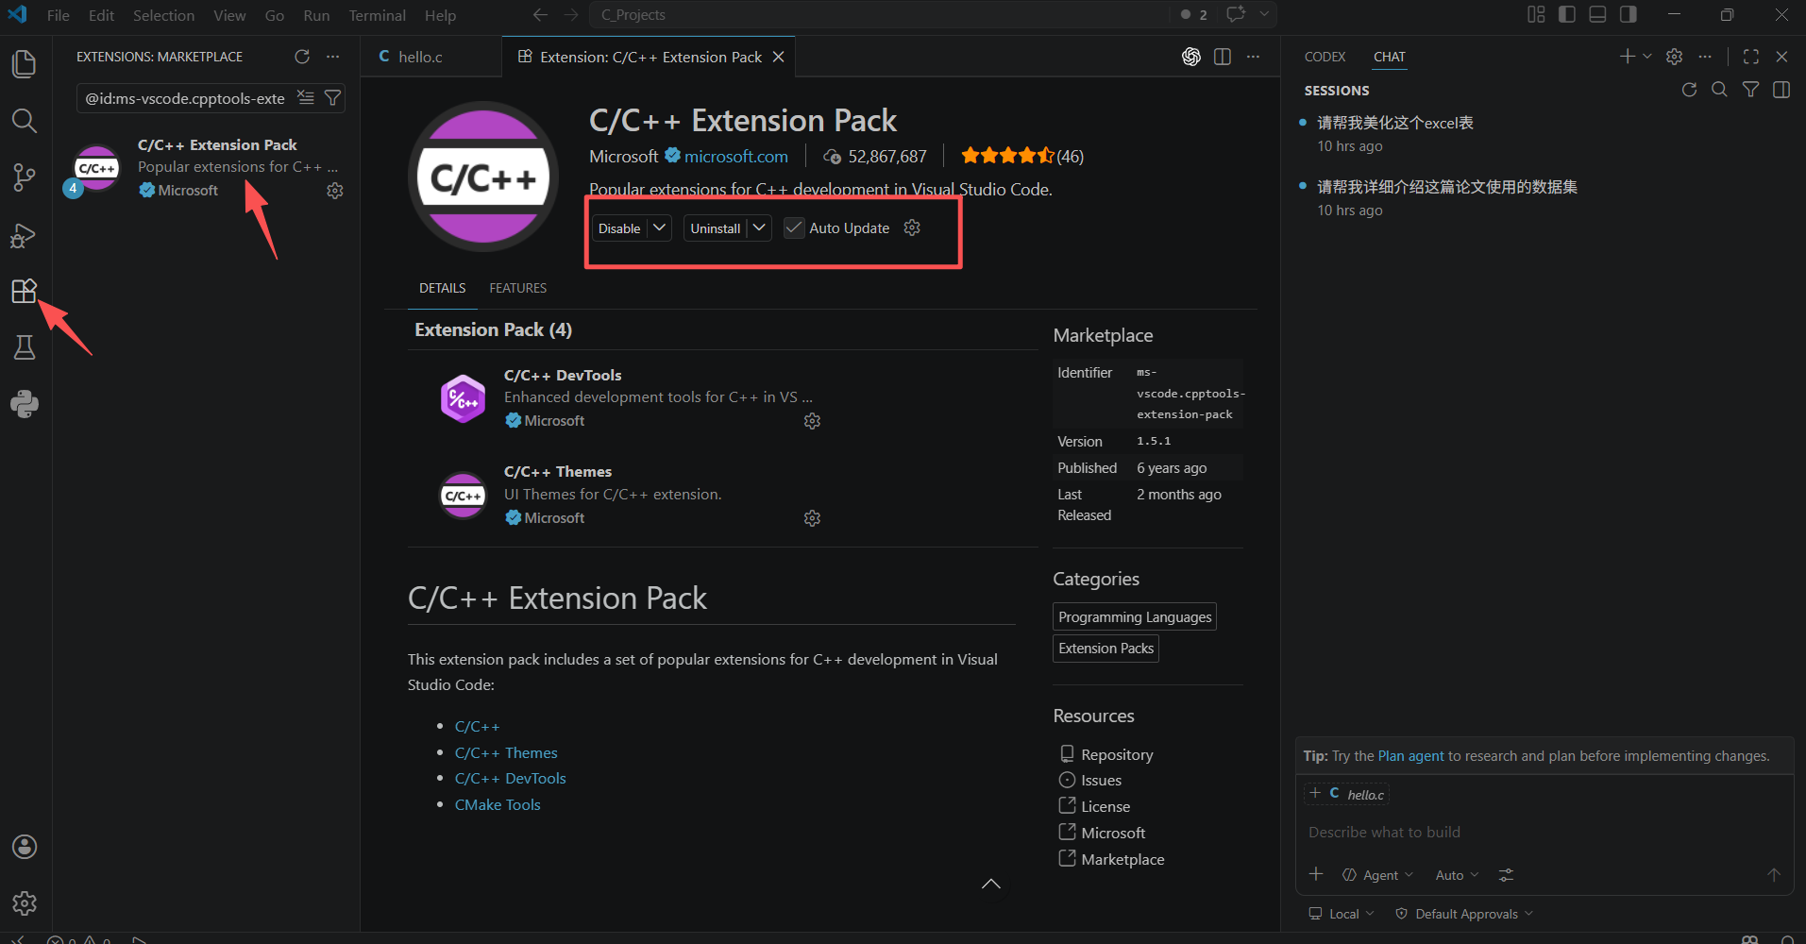The image size is (1806, 944).
Task: Toggle the primary side bar
Action: point(1567,14)
